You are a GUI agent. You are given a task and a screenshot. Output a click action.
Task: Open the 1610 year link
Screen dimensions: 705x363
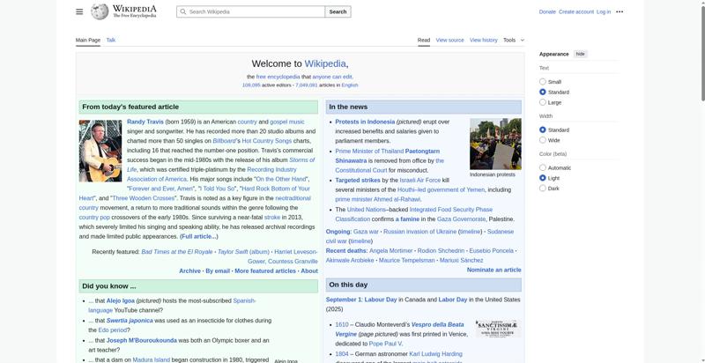(342, 324)
